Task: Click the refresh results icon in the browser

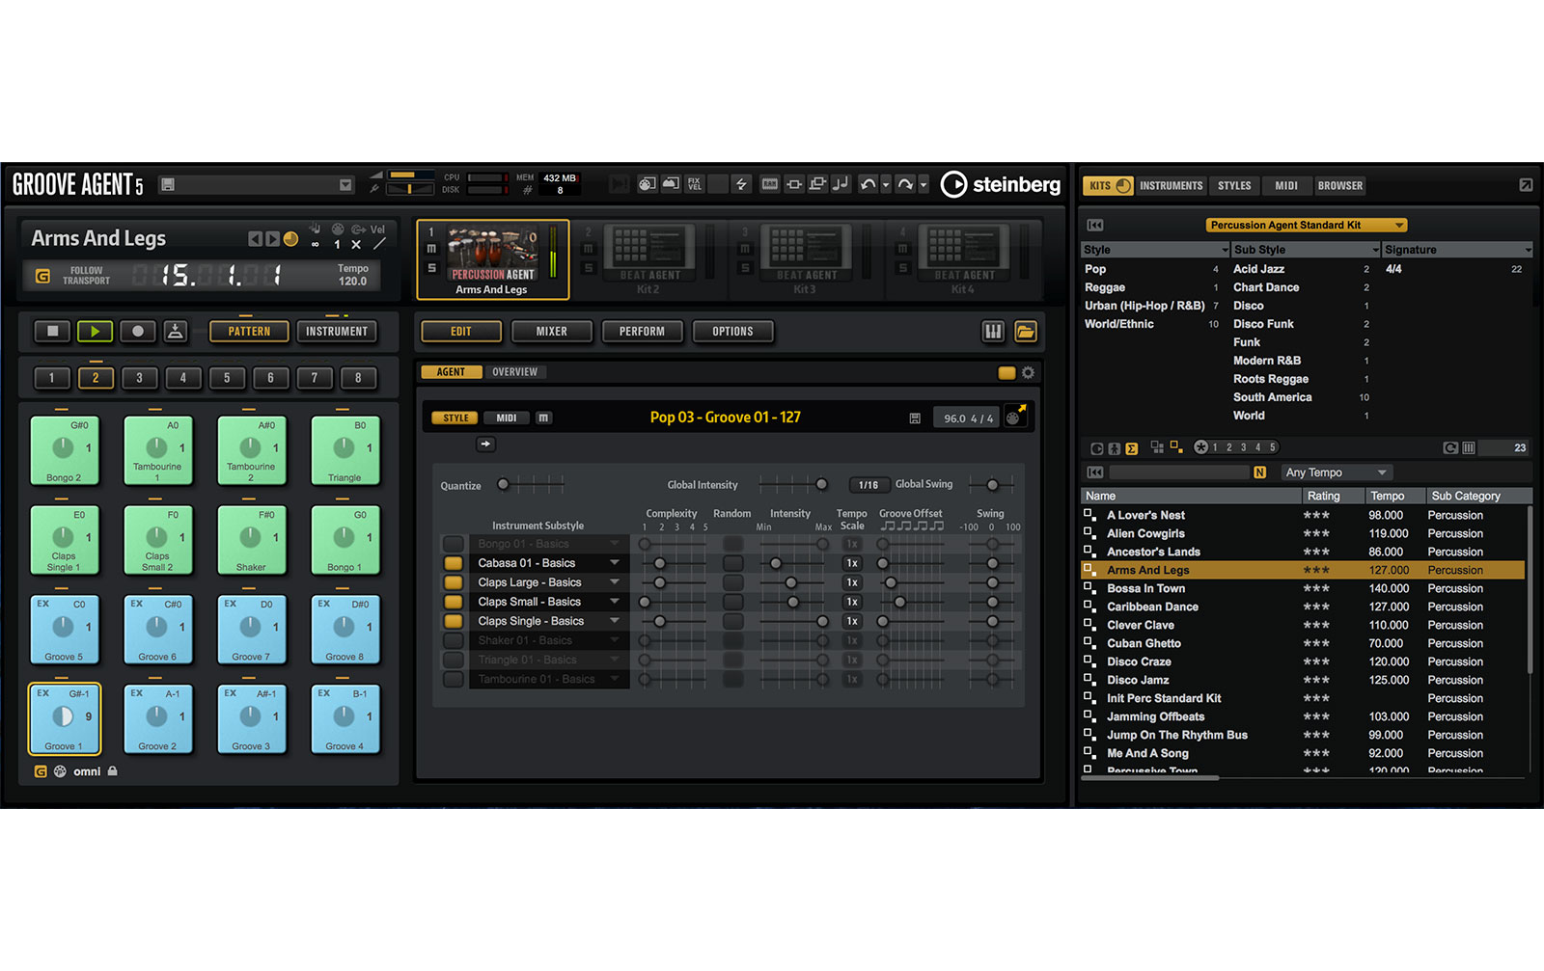Action: 1450,447
